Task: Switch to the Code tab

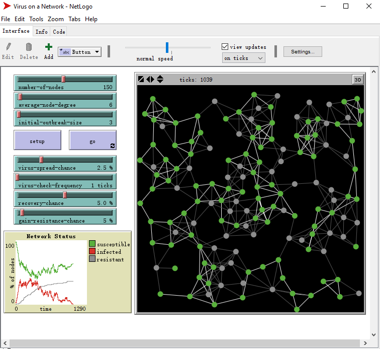Action: [x=59, y=32]
